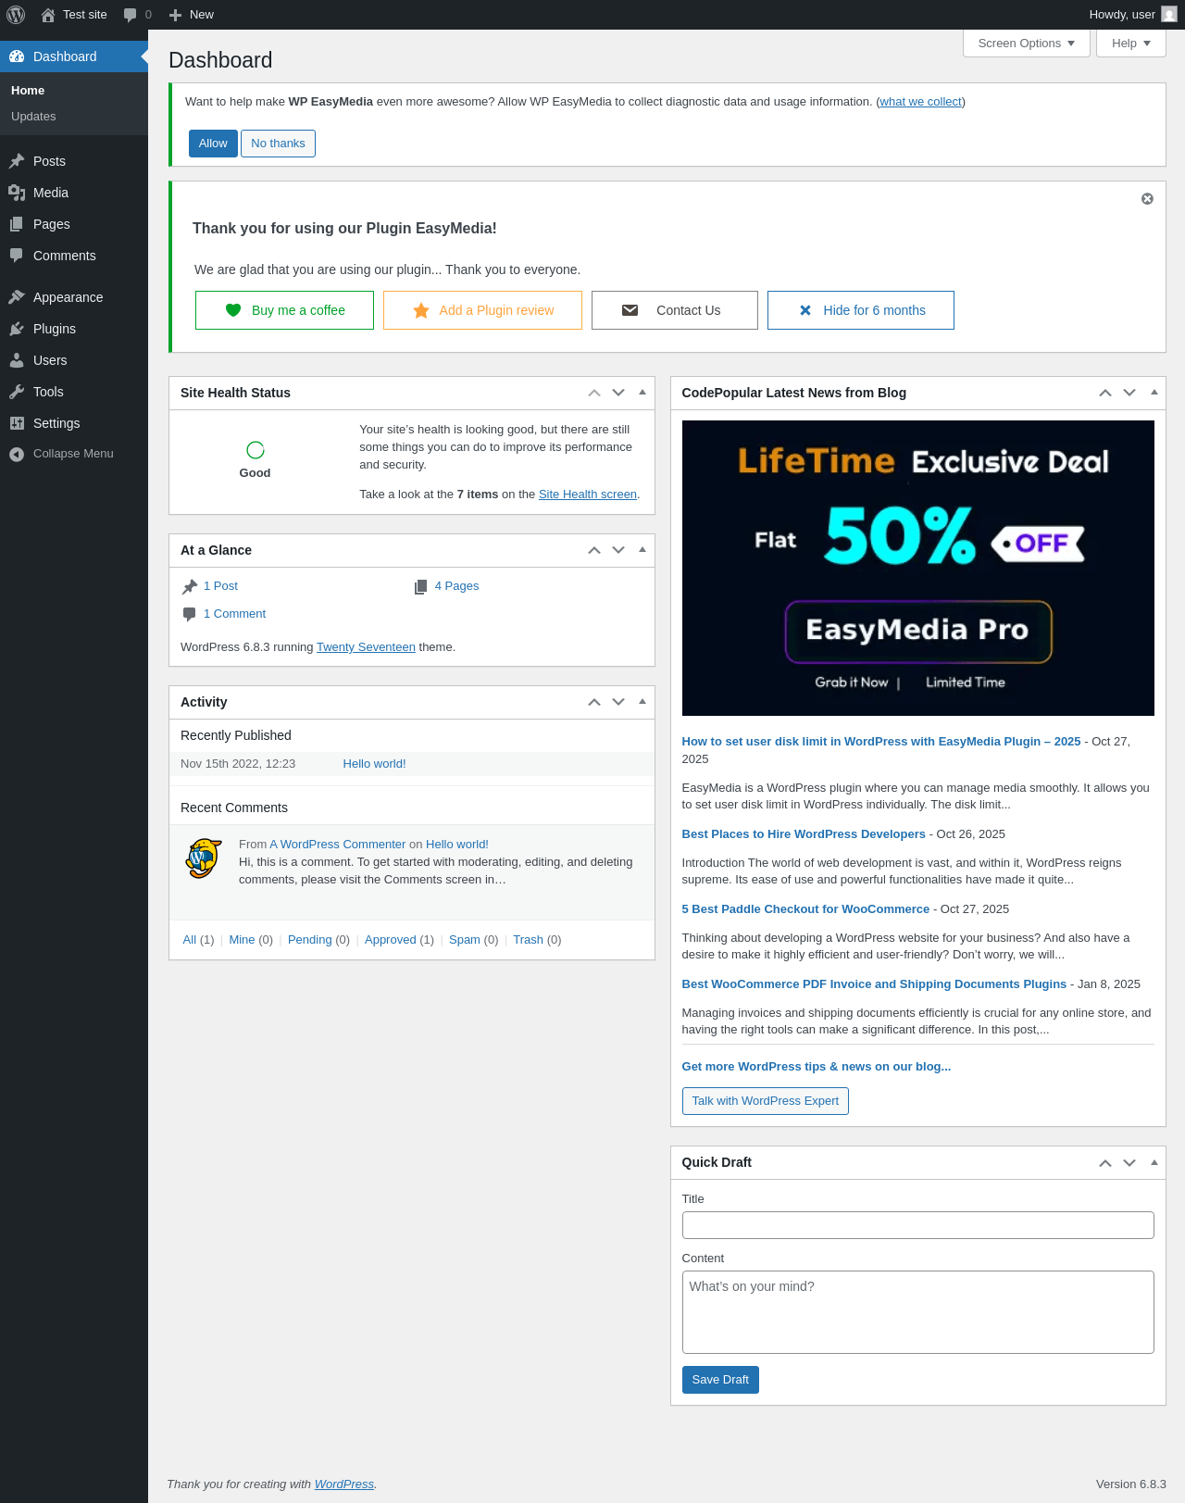Click the pages icon beside 4 Pages

pos(421,586)
